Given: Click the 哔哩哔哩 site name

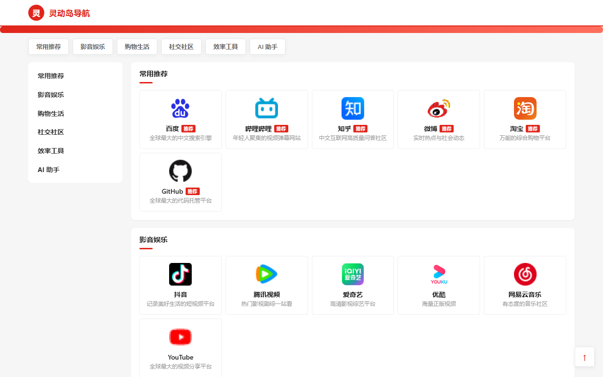Looking at the screenshot, I should coord(259,129).
